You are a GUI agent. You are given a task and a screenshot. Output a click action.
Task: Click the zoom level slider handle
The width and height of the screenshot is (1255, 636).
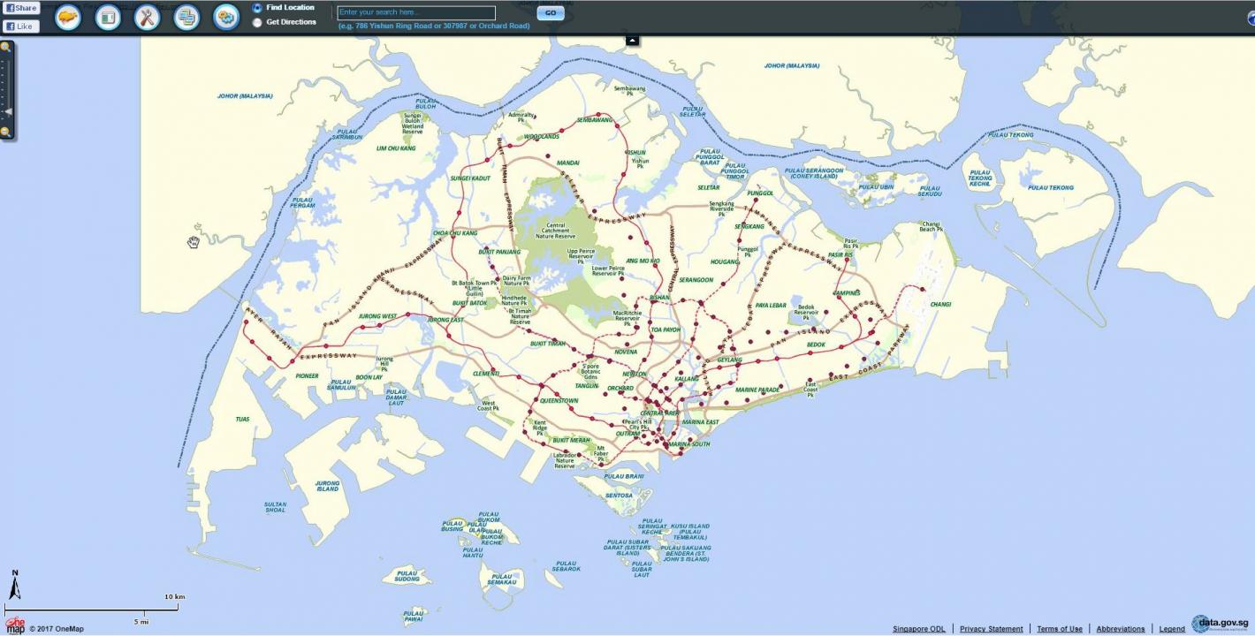tap(8, 110)
